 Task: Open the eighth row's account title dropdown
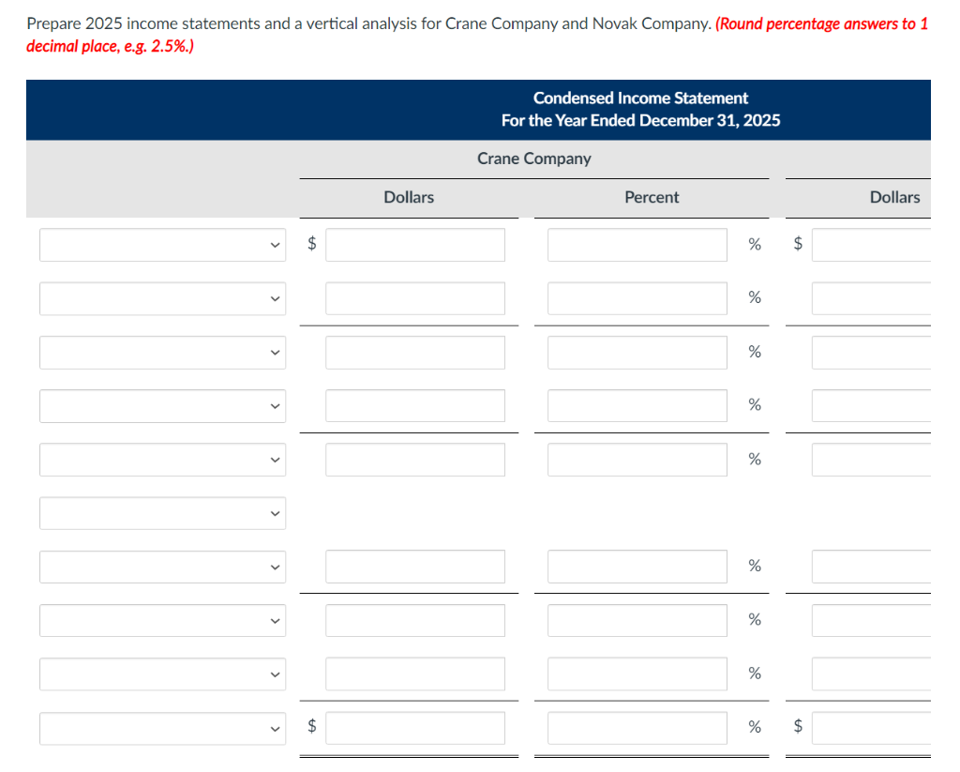point(162,620)
